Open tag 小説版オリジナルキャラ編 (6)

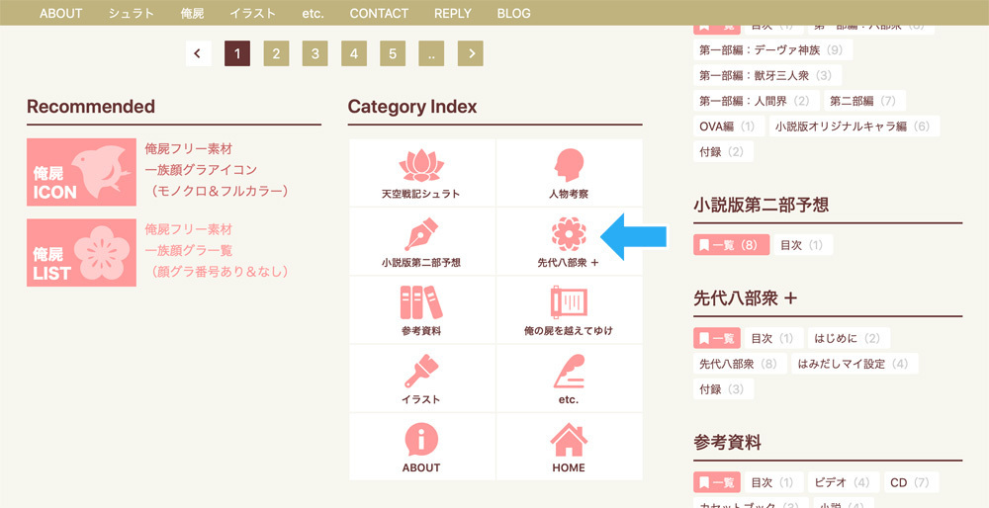coord(854,127)
